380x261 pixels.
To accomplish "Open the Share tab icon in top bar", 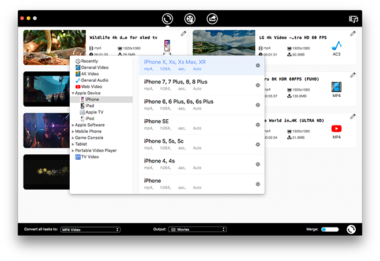I will pos(212,19).
